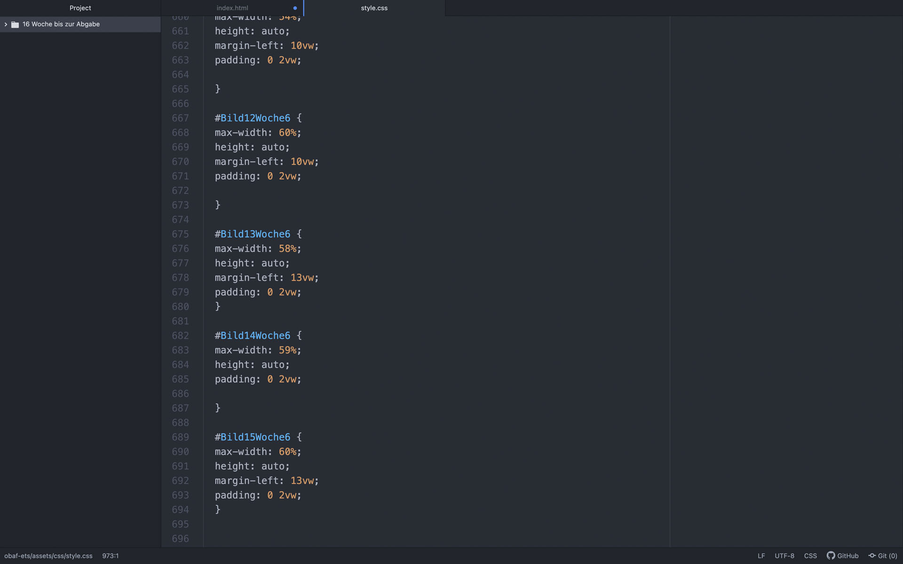This screenshot has width=903, height=564.
Task: Open the CSS grammar selector
Action: coord(810,556)
